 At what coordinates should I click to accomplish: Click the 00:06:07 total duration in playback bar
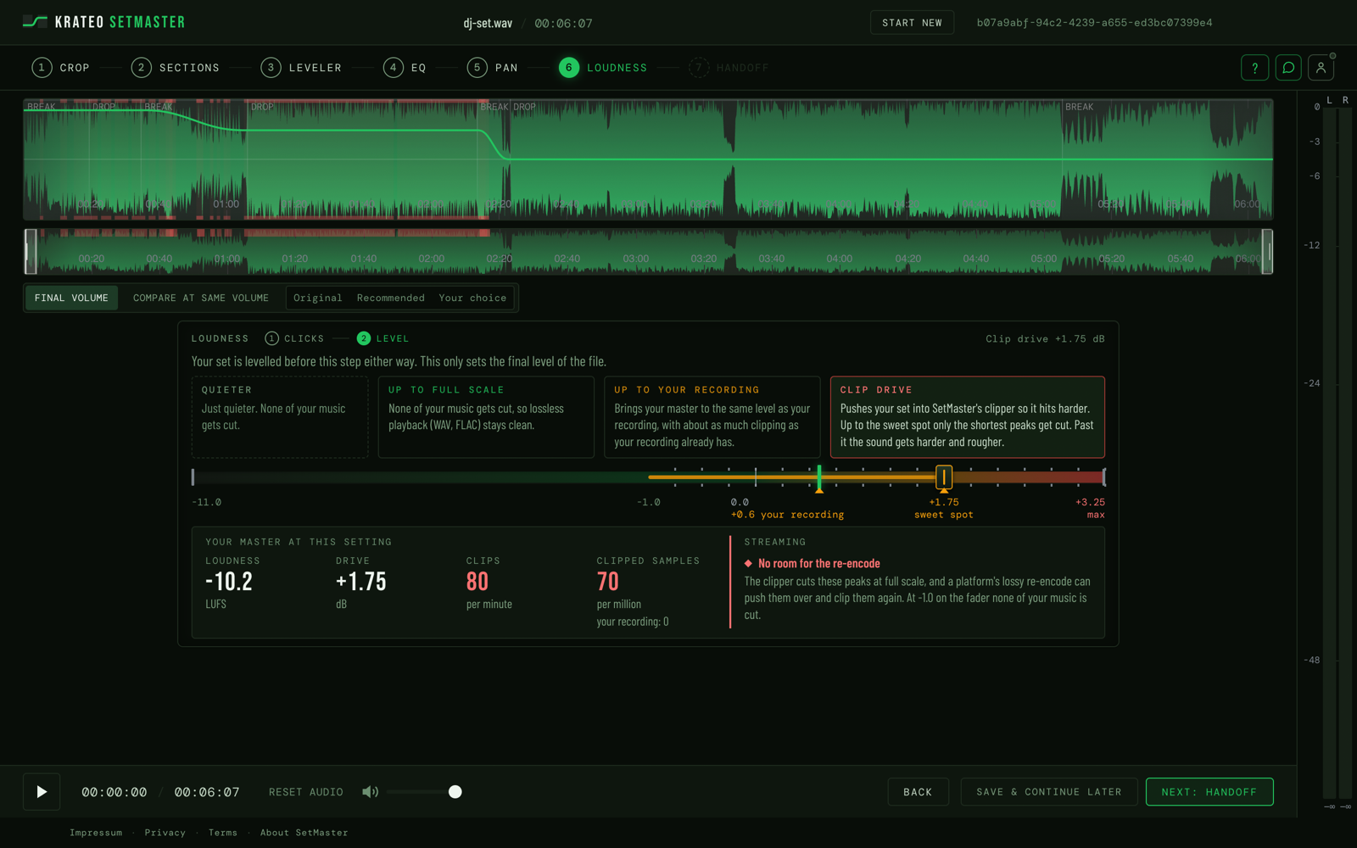coord(207,792)
